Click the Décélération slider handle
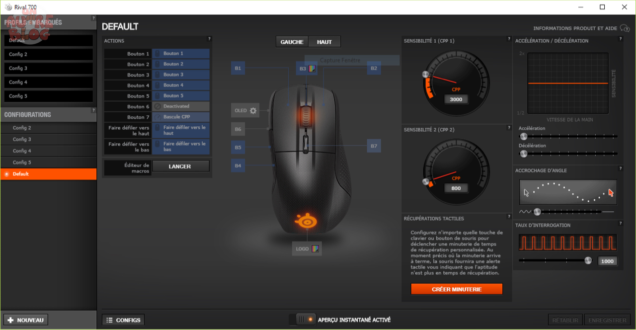The width and height of the screenshot is (636, 330). (x=523, y=154)
